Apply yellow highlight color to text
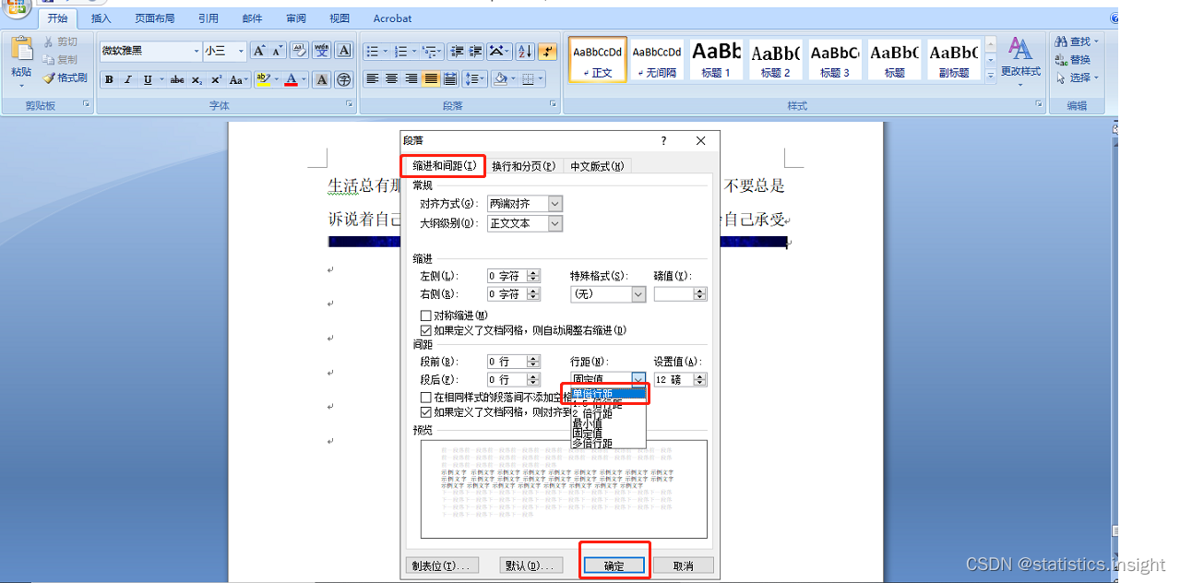Viewport: 1180px width, 583px height. pos(263,79)
